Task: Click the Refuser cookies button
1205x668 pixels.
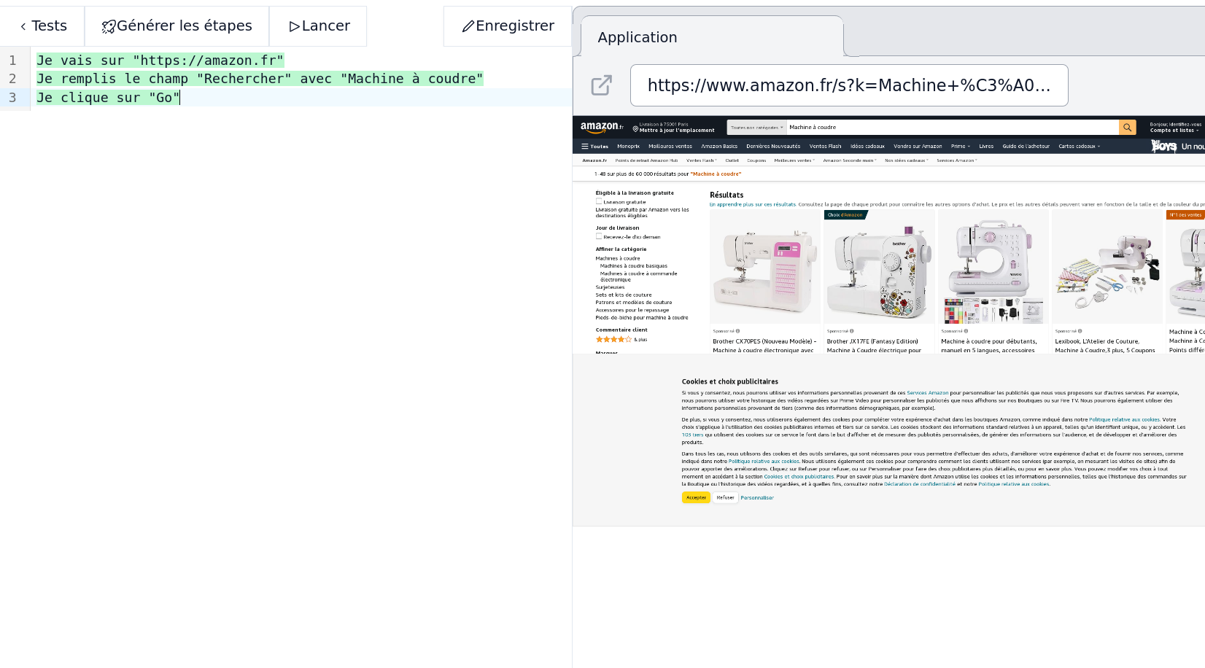Action: (x=725, y=497)
